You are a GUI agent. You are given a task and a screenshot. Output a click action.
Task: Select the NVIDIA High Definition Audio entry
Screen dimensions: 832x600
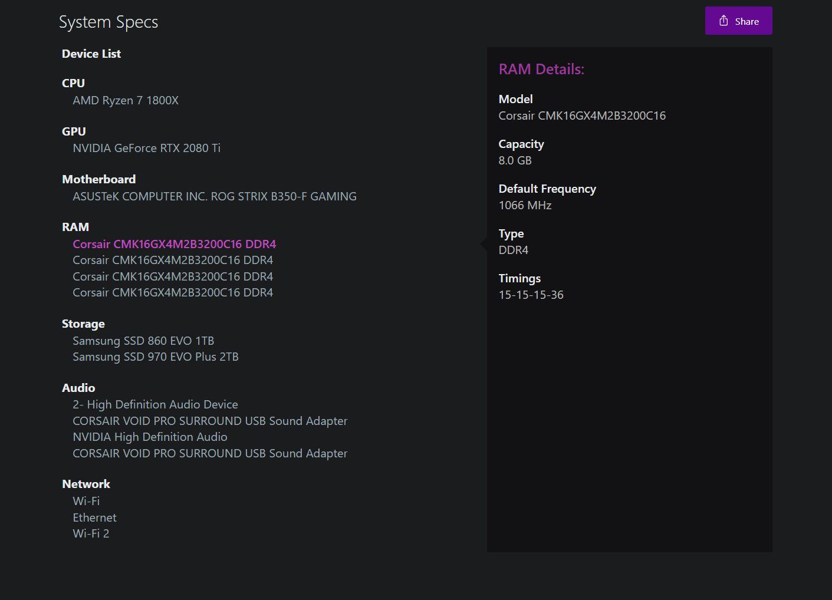[150, 437]
